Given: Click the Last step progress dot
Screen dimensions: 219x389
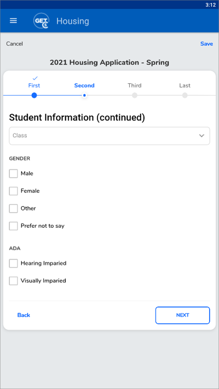Looking at the screenshot, I should pyautogui.click(x=185, y=96).
